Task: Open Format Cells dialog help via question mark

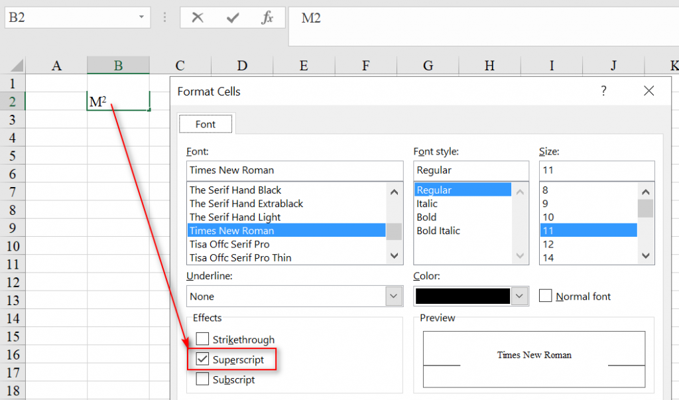Action: click(603, 91)
